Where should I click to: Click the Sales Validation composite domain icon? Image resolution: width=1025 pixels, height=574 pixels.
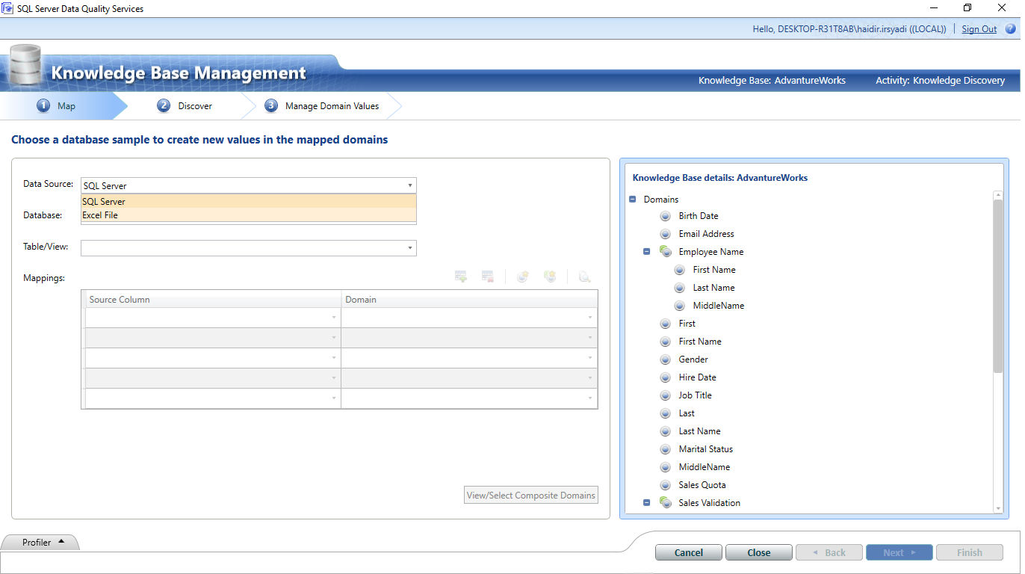665,502
